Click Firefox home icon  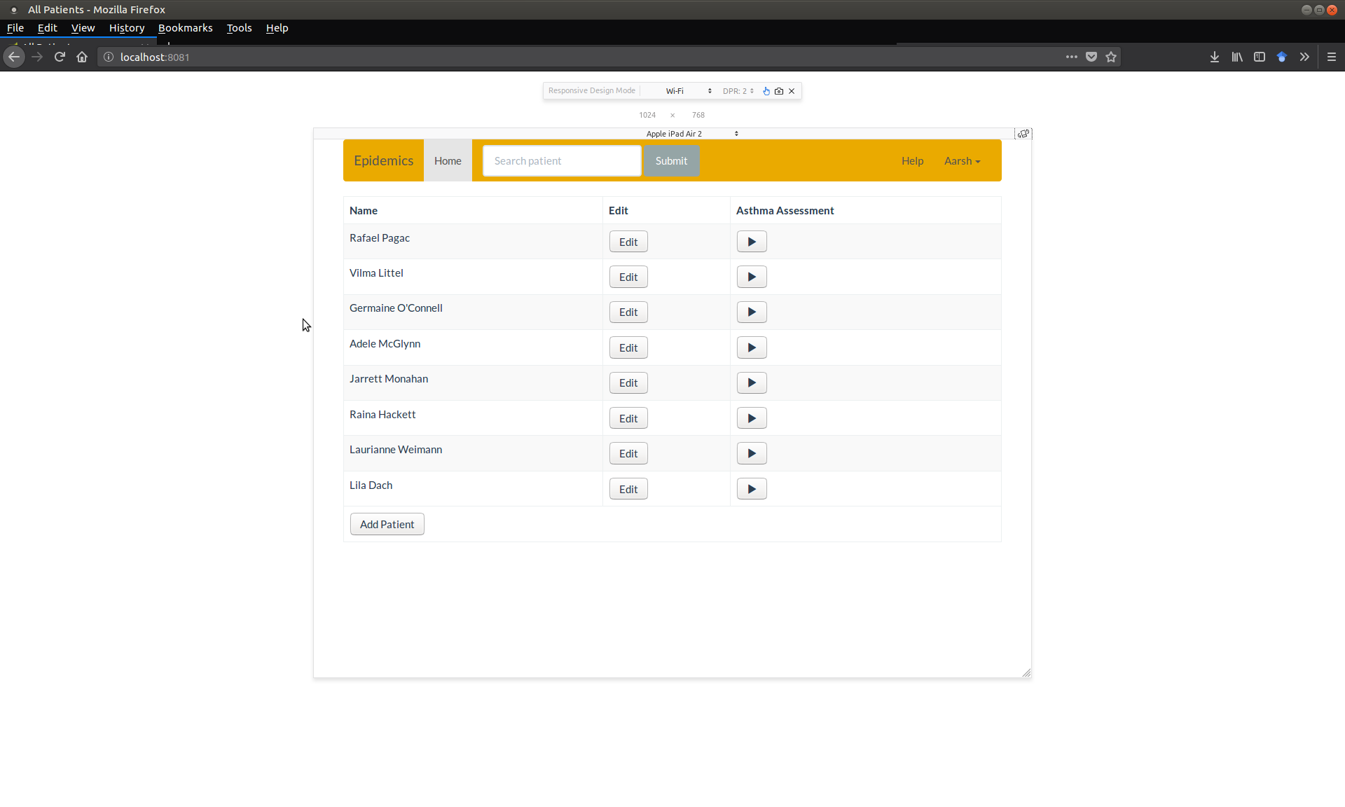82,57
